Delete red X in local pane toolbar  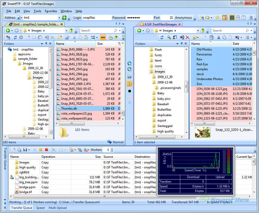(187, 37)
